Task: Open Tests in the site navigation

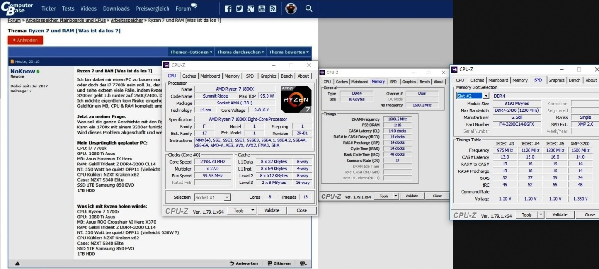Action: pyautogui.click(x=68, y=8)
